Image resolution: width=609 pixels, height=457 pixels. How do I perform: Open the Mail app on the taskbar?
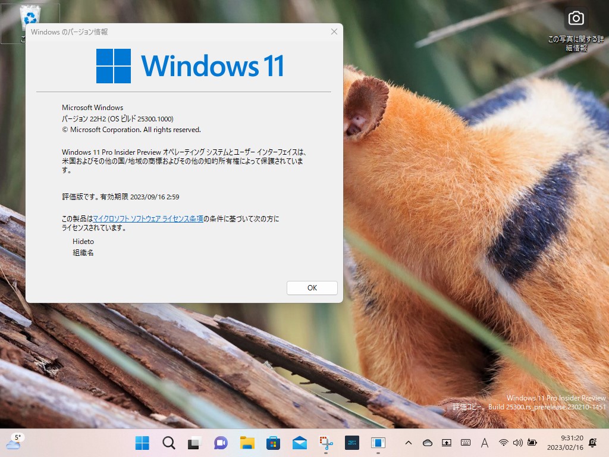[299, 443]
